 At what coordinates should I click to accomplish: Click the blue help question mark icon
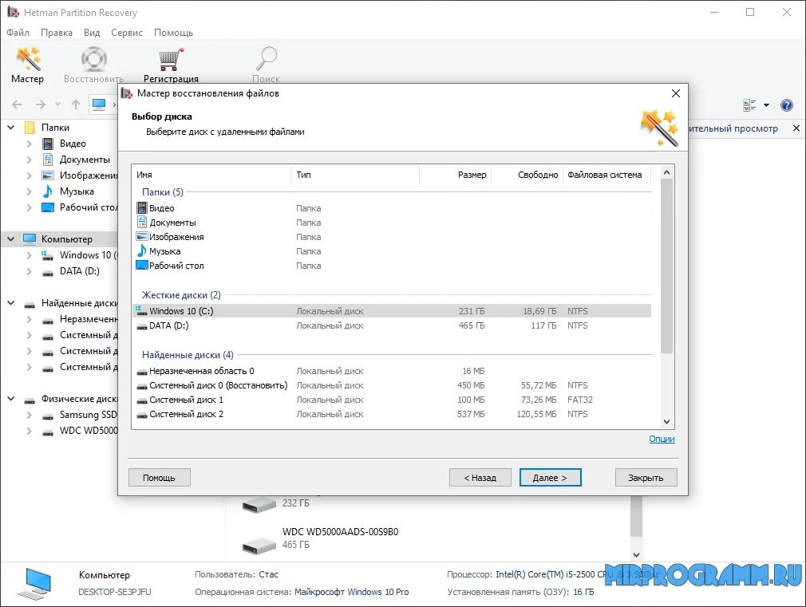(x=787, y=105)
